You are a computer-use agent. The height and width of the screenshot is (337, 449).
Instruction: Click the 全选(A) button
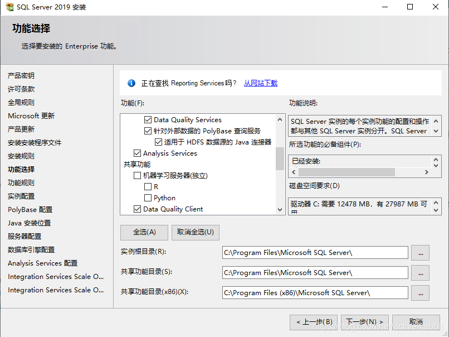pos(144,232)
